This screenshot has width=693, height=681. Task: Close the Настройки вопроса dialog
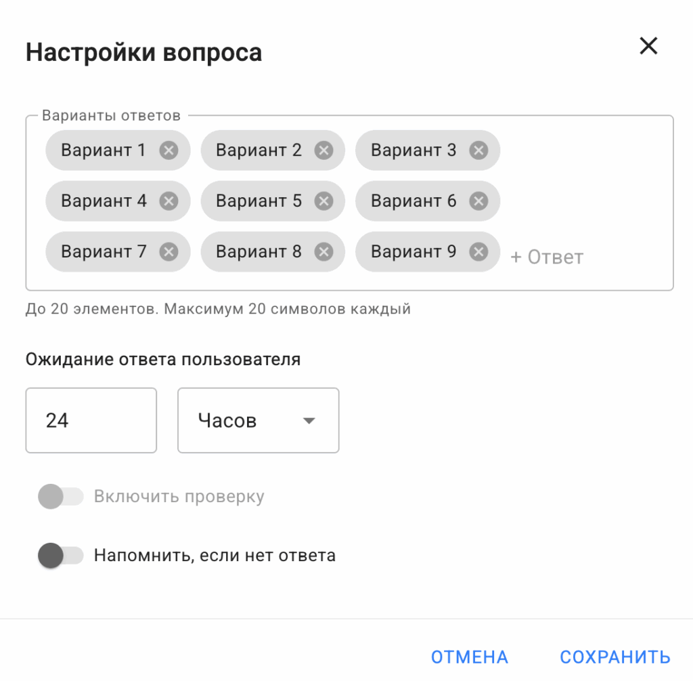[648, 47]
